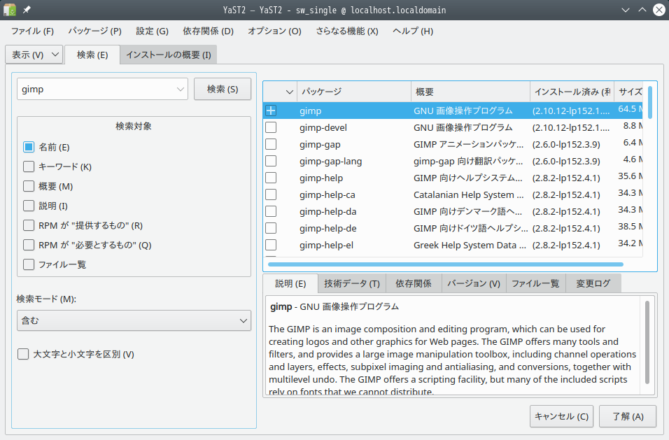Open the 設定 (G) menu

[153, 31]
